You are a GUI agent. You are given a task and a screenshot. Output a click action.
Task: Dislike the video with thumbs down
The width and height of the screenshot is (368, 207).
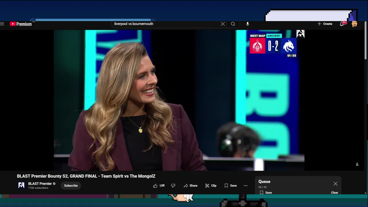173,186
